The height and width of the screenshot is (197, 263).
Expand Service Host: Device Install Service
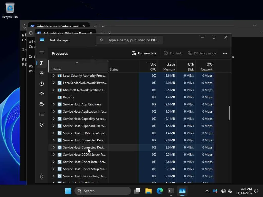click(x=54, y=162)
